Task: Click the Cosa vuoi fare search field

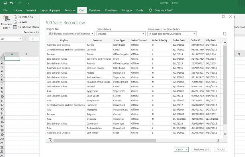Action: pyautogui.click(x=163, y=10)
